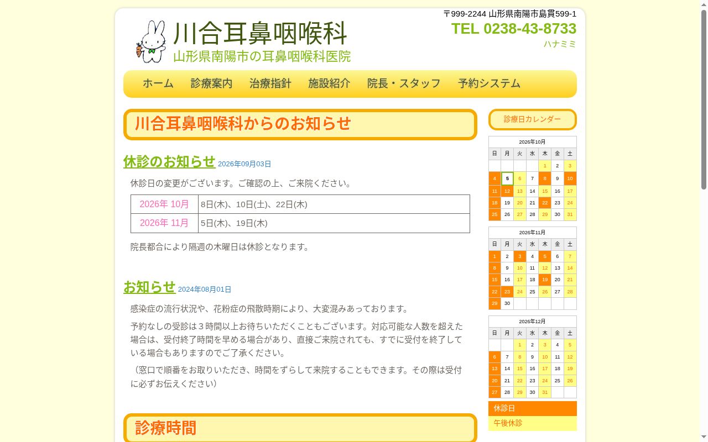Image resolution: width=708 pixels, height=442 pixels.
Task: Select October 22 in the calendar
Action: click(545, 203)
